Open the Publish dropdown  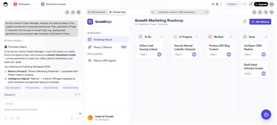point(233,4)
